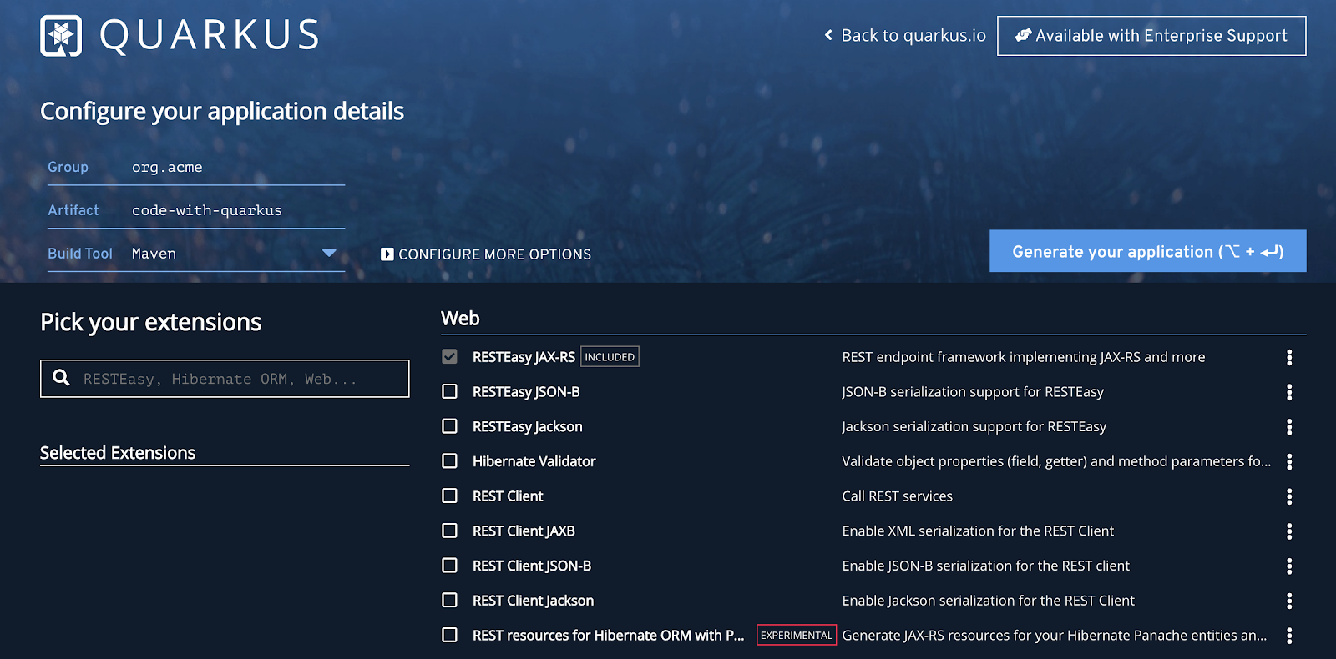Screen dimensions: 1336x659
Task: Click 'JSON-B serialization support for RESTEasy' text
Action: (973, 392)
